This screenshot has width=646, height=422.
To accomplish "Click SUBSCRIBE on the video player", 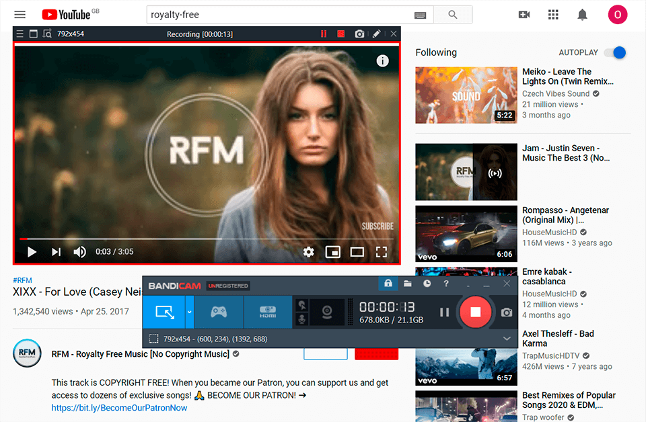I will (377, 226).
